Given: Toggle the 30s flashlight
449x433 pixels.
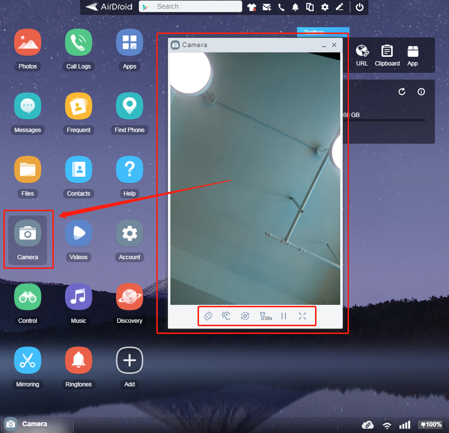Looking at the screenshot, I should [x=265, y=316].
